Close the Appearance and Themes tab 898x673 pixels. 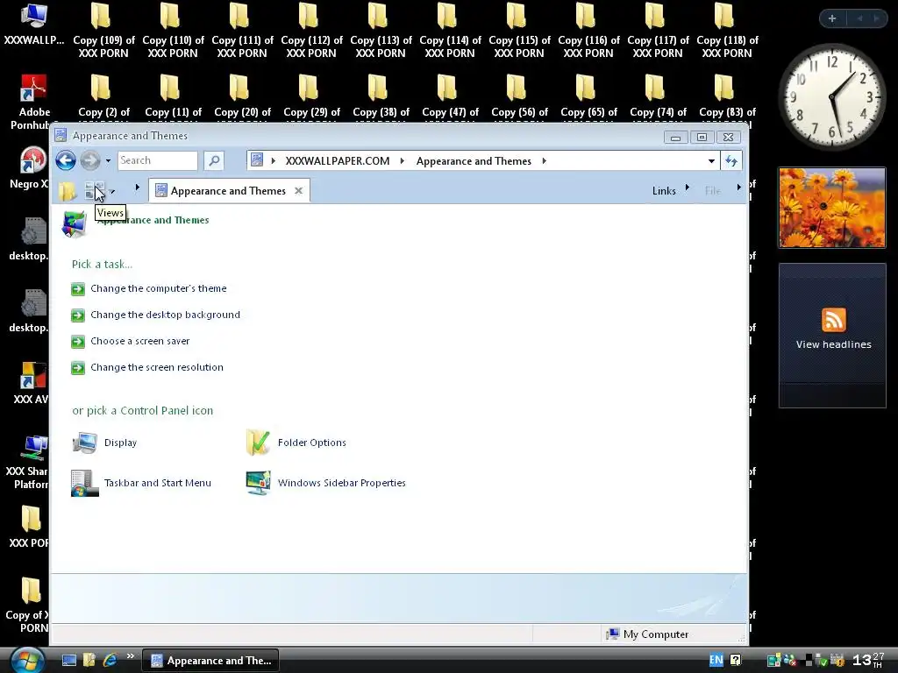click(x=298, y=190)
